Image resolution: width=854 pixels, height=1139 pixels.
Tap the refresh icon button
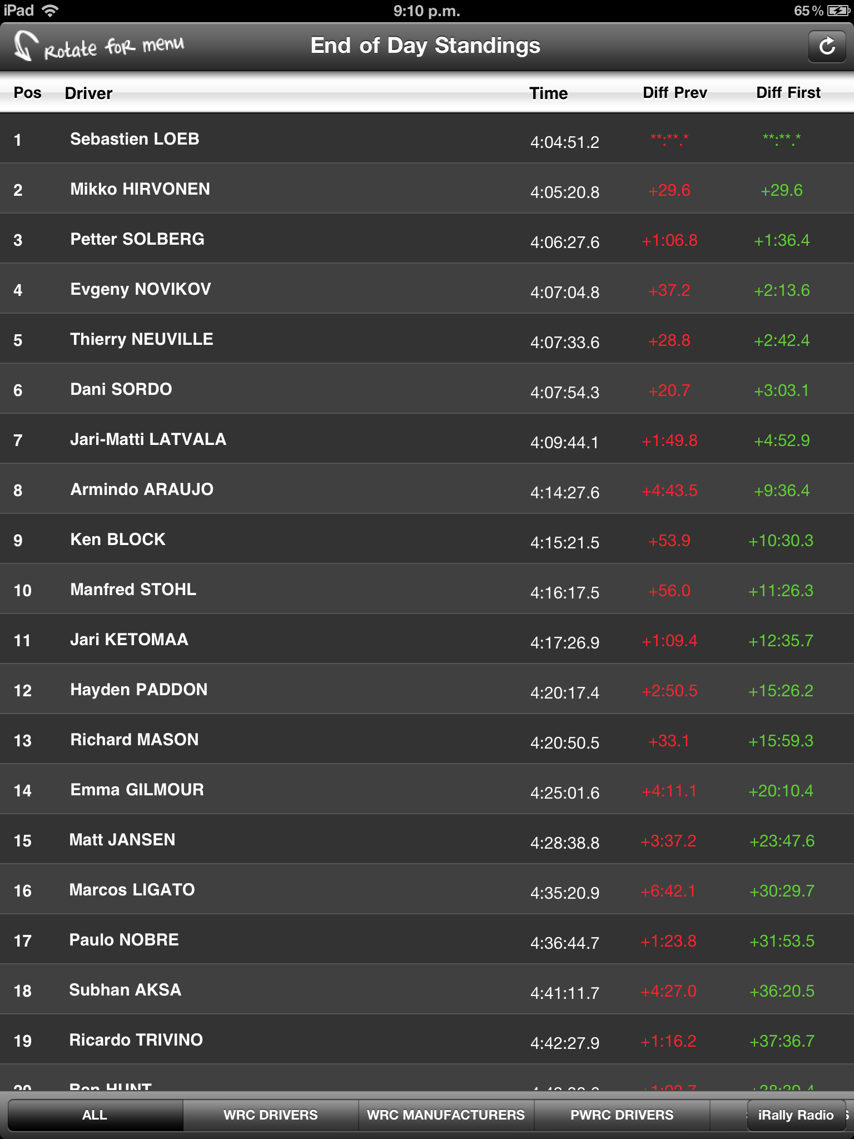coord(827,46)
